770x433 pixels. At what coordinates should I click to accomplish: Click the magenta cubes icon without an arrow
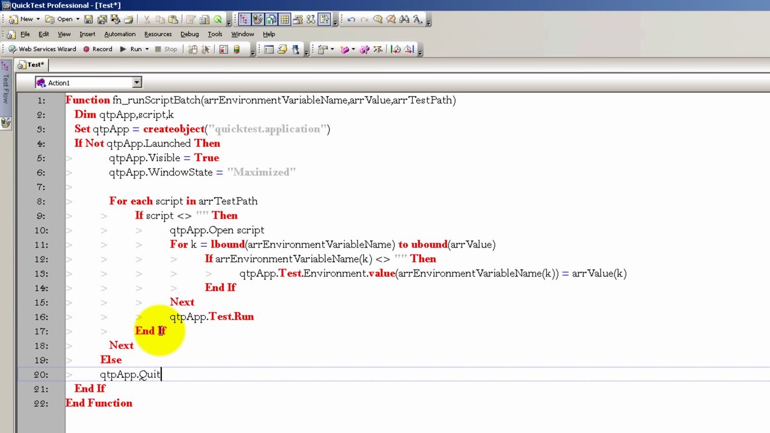(365, 49)
